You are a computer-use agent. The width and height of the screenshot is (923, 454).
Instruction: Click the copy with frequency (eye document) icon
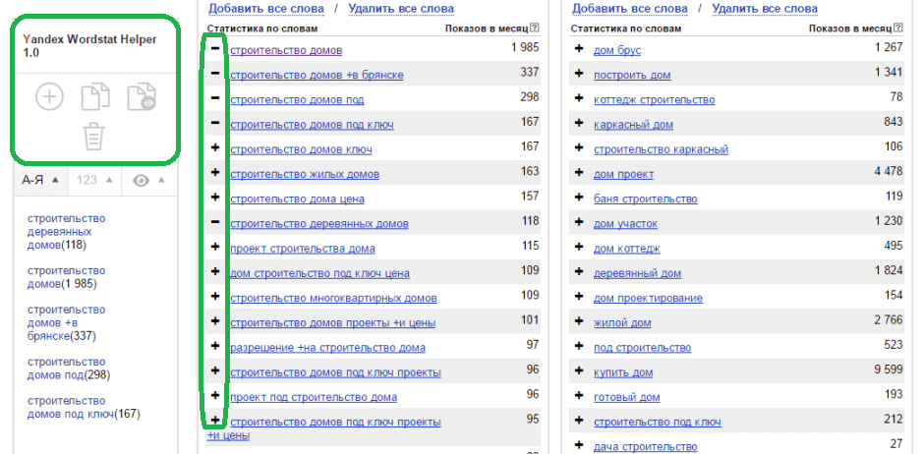(x=142, y=96)
